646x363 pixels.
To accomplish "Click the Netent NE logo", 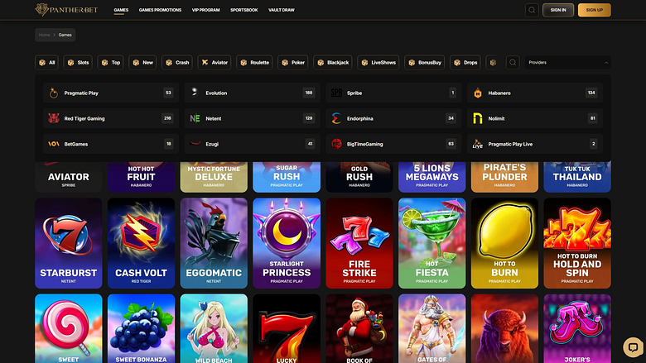I will 195,118.
